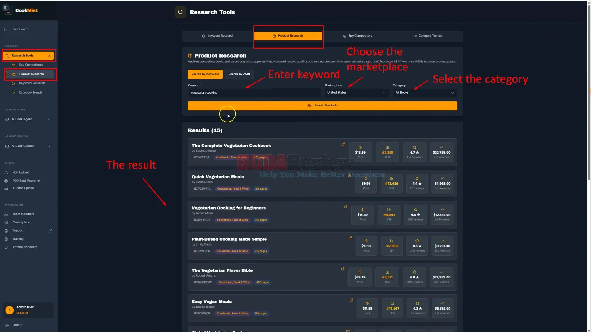Image resolution: width=591 pixels, height=332 pixels.
Task: Open Spy Competitors in sidebar
Action: 30,65
